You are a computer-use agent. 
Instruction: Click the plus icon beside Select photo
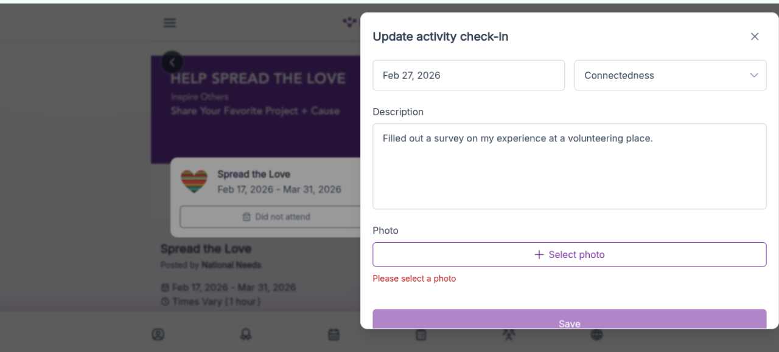click(x=539, y=254)
